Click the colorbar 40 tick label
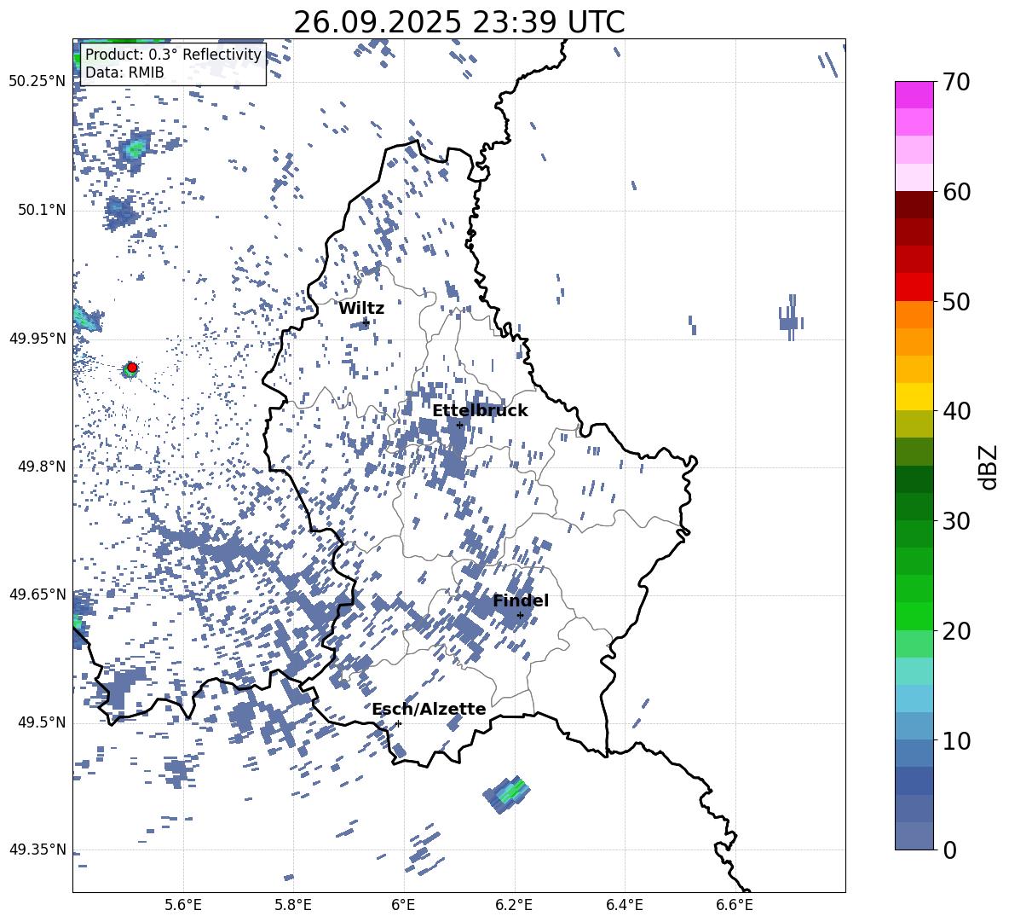The image size is (1009, 922). [x=956, y=411]
